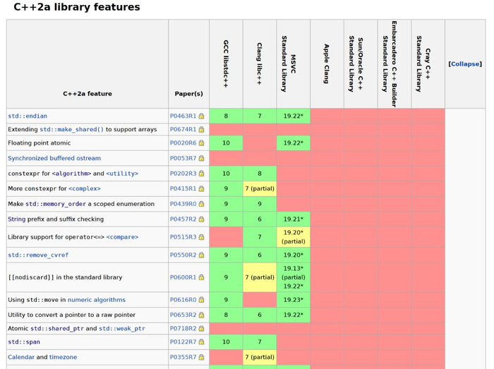494x369 pixels.
Task: Click the Calendar link
Action: coord(21,358)
